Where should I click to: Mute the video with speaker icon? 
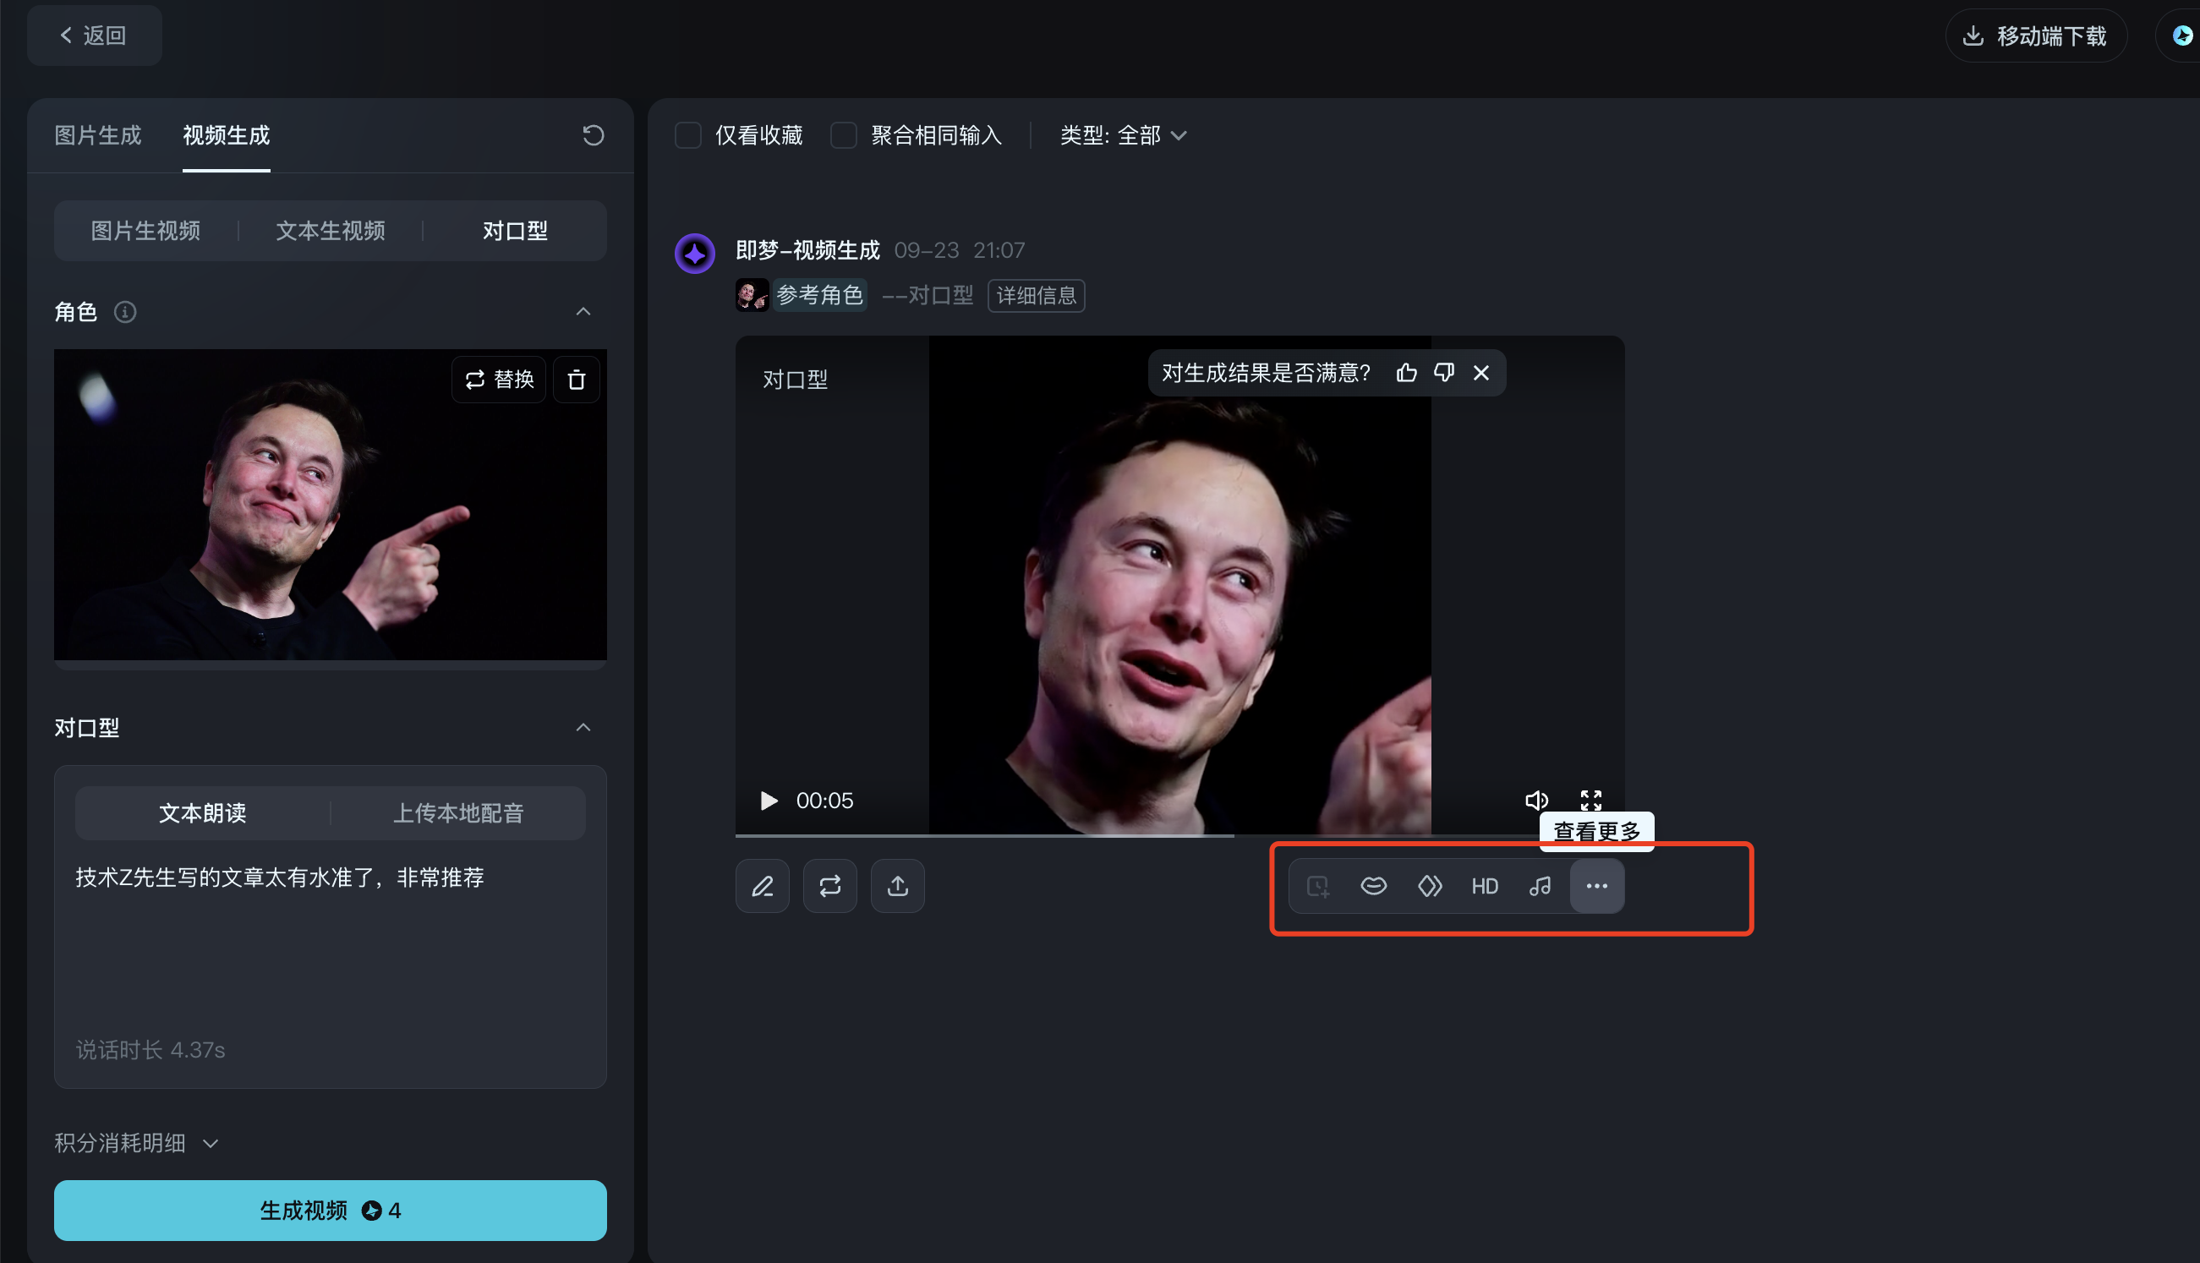click(x=1536, y=800)
